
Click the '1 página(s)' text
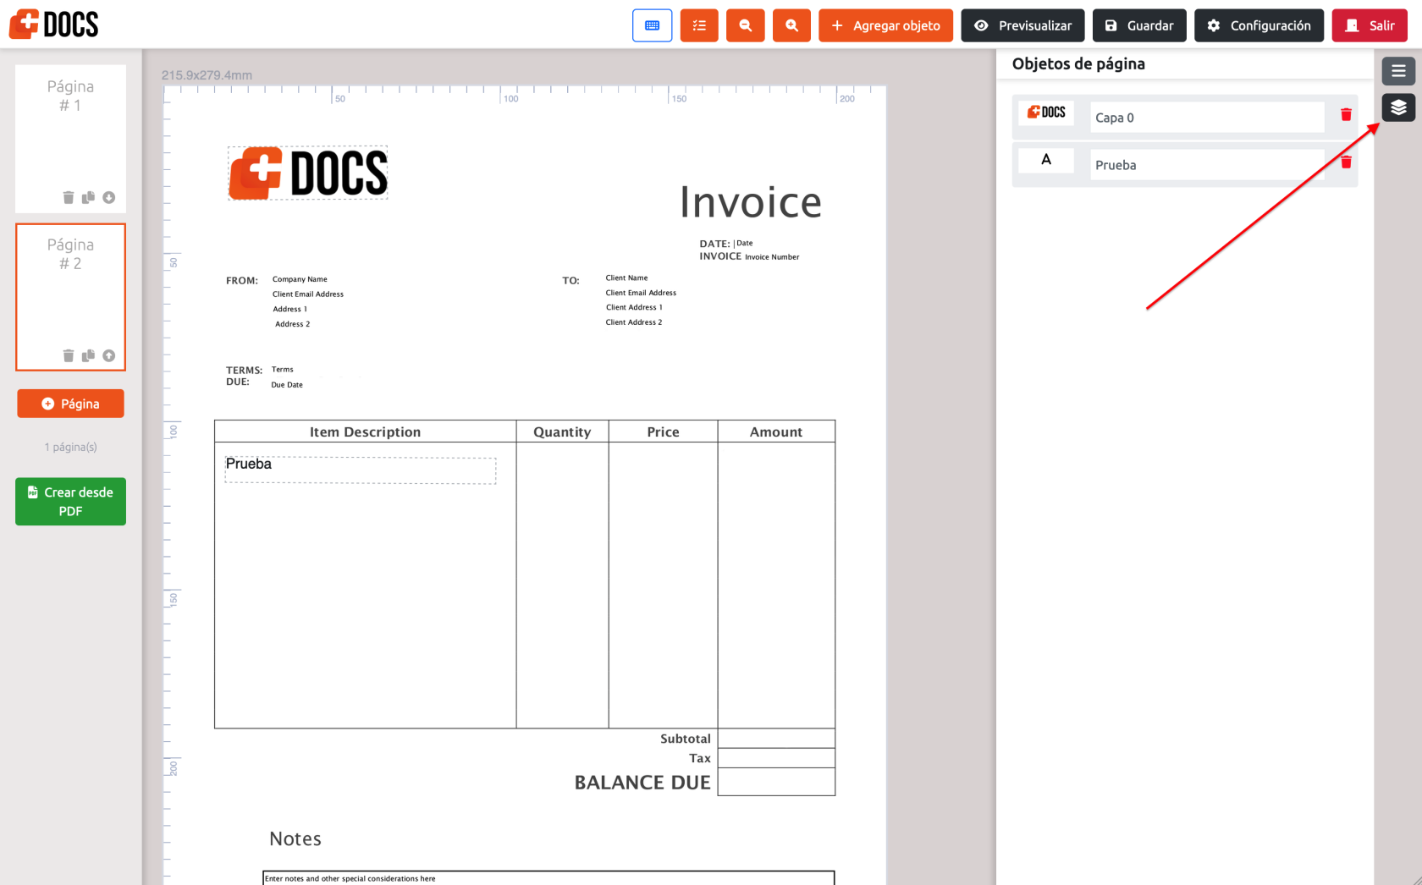70,447
